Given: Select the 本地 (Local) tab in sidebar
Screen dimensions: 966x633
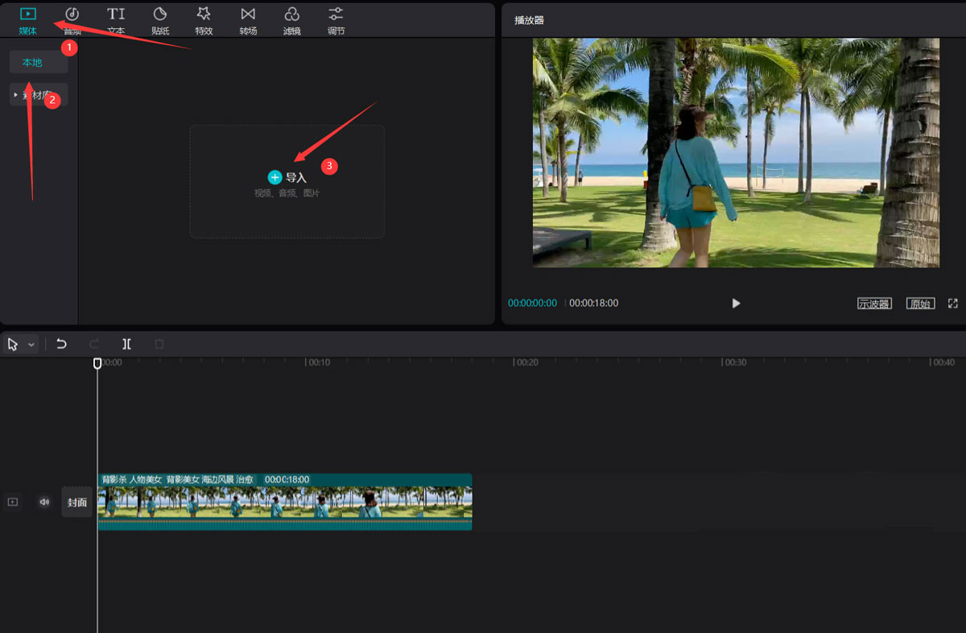Looking at the screenshot, I should click(32, 62).
